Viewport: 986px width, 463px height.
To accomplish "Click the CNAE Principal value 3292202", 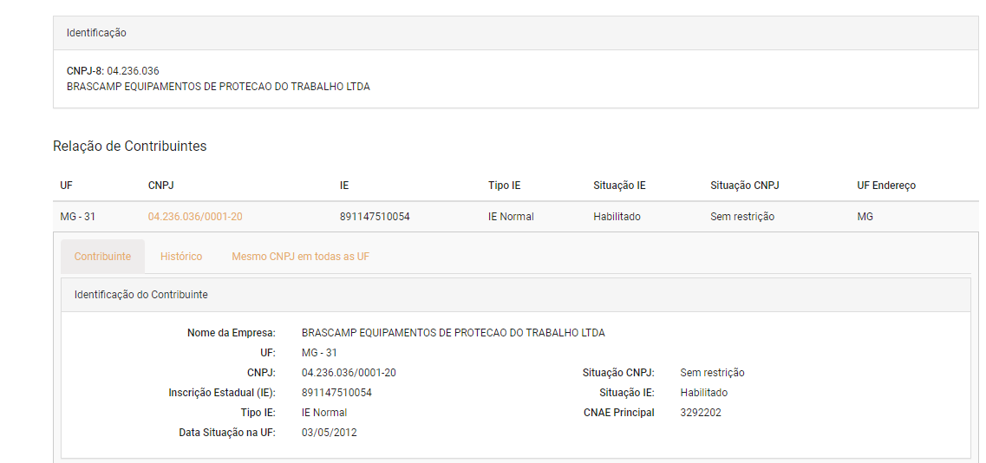I will (701, 414).
